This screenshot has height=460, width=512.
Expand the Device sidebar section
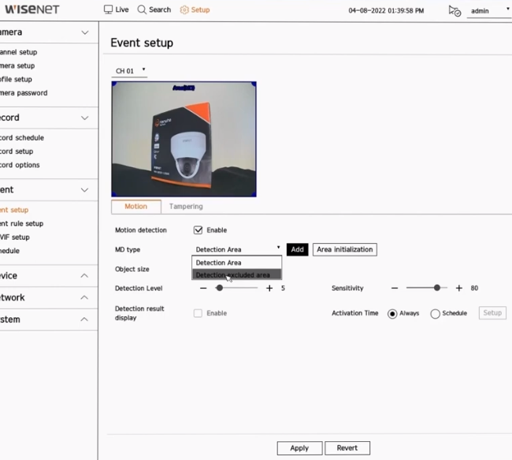click(84, 275)
